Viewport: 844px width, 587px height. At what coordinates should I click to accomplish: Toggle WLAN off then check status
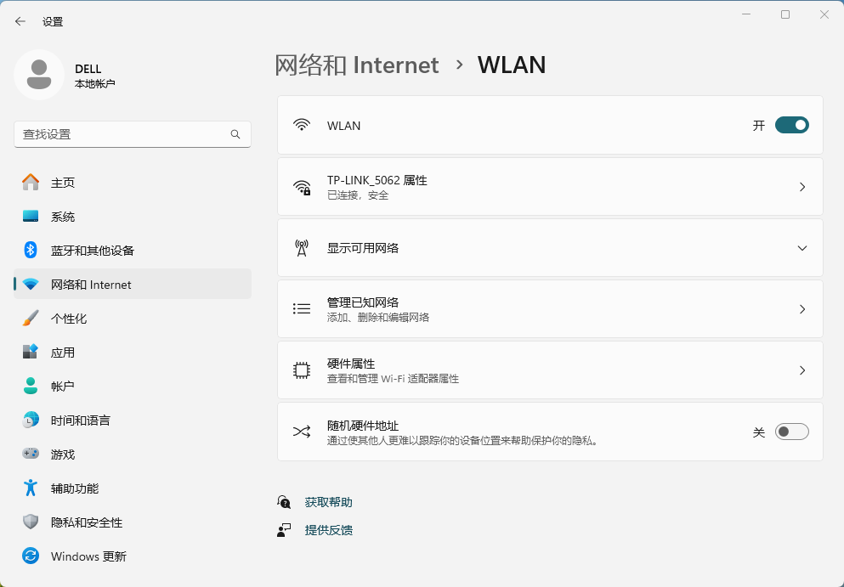point(791,124)
